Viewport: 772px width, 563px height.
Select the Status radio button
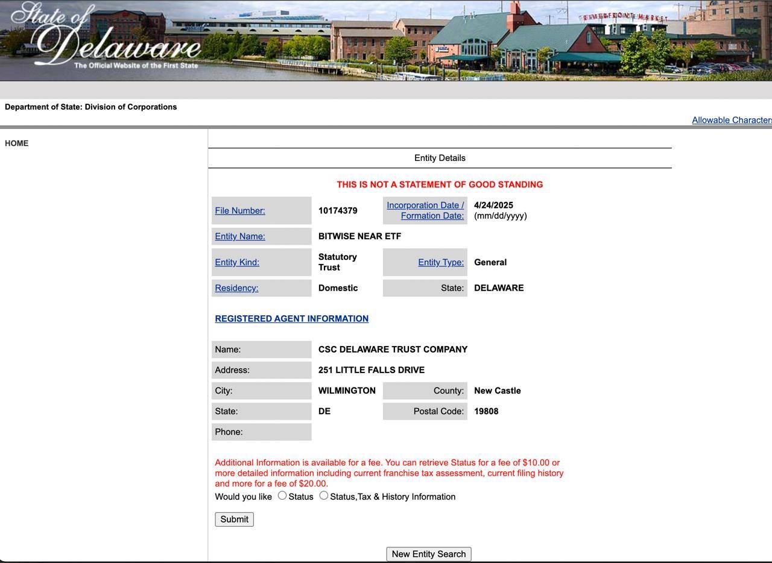point(282,495)
